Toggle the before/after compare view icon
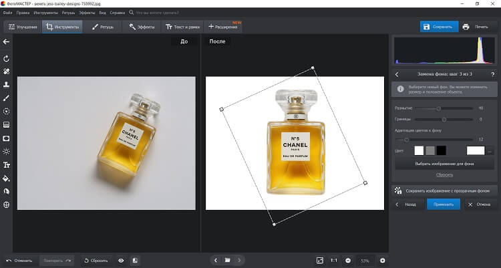 [x=135, y=260]
